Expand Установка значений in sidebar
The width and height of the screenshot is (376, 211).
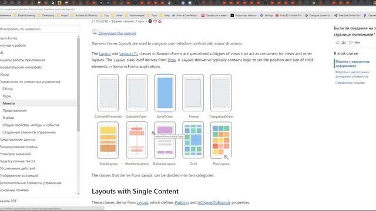pos(15,154)
